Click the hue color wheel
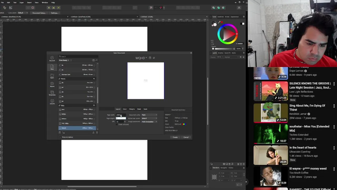This screenshot has width=337, height=190. point(227,34)
